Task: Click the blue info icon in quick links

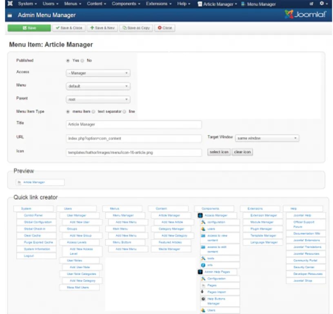Action: 203,265
